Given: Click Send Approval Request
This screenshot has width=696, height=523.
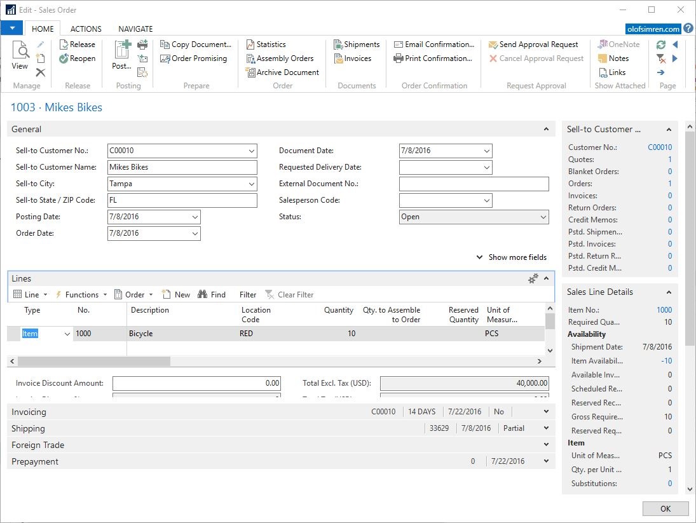Looking at the screenshot, I should point(533,44).
